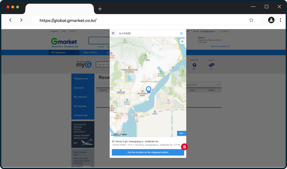Close the map address search popup
The height and width of the screenshot is (169, 287).
tap(113, 33)
